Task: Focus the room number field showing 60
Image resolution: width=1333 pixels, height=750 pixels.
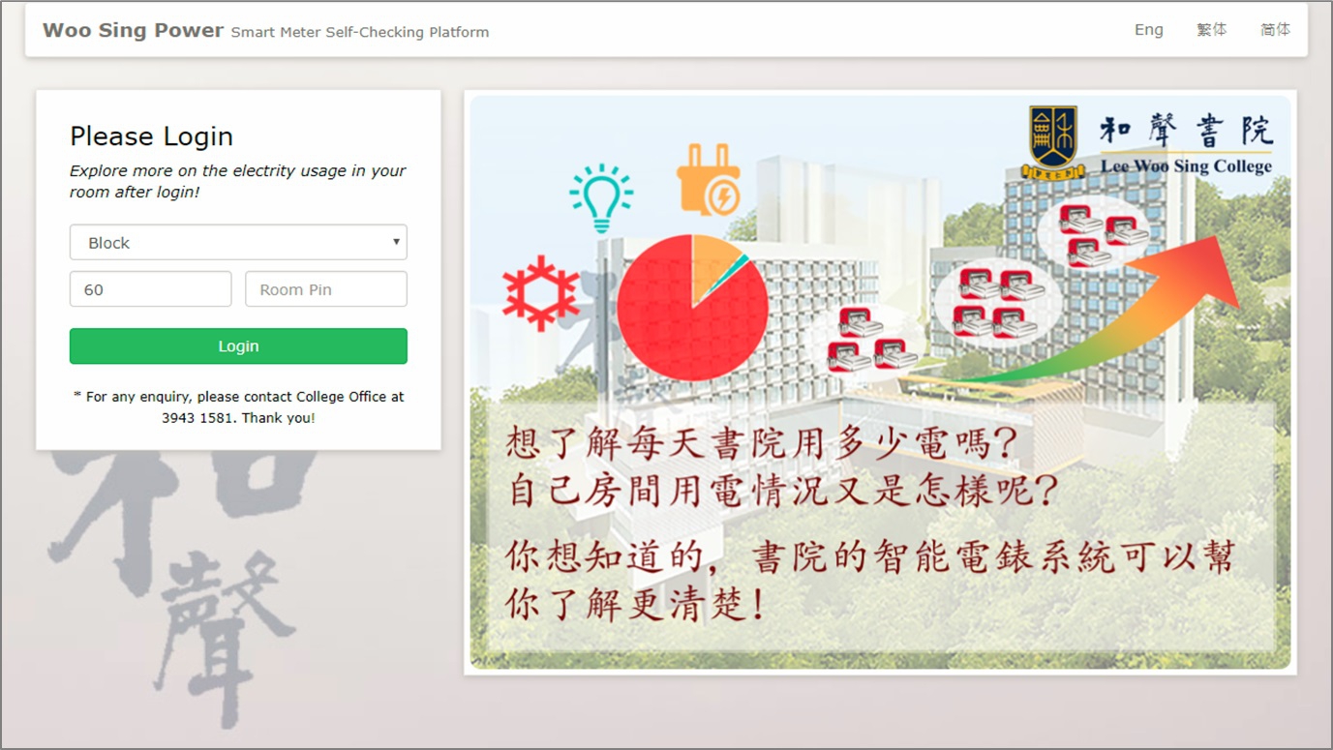Action: 150,289
